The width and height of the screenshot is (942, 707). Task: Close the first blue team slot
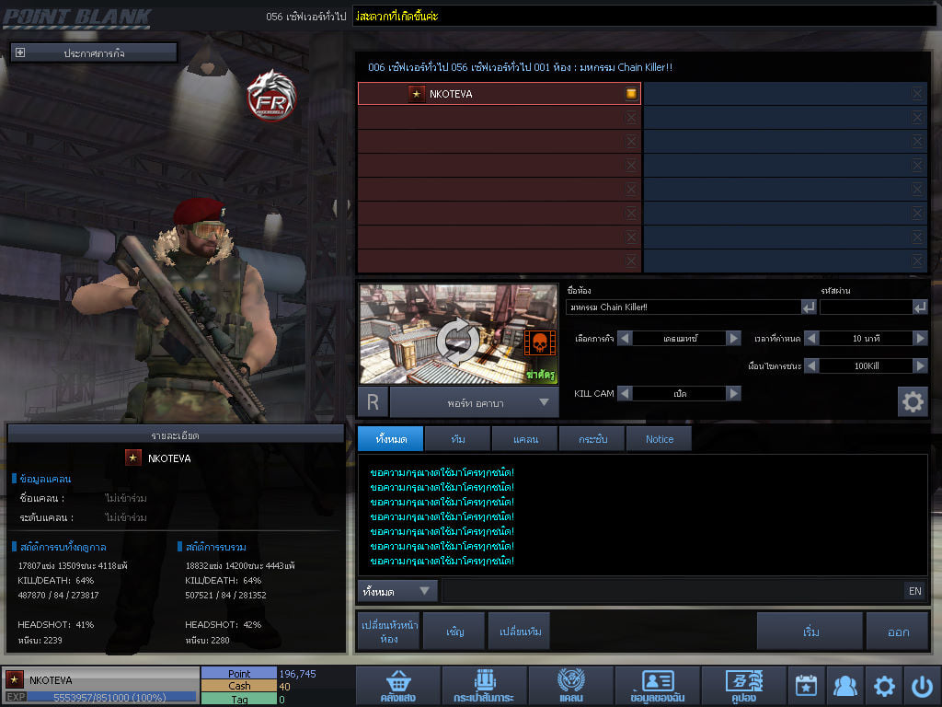917,93
